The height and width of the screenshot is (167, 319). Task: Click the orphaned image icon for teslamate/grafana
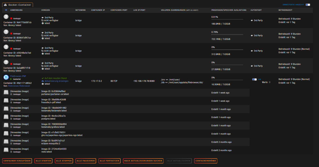(x=6, y=125)
